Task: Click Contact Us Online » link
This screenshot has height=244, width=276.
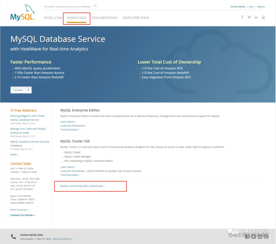Action: point(22,215)
